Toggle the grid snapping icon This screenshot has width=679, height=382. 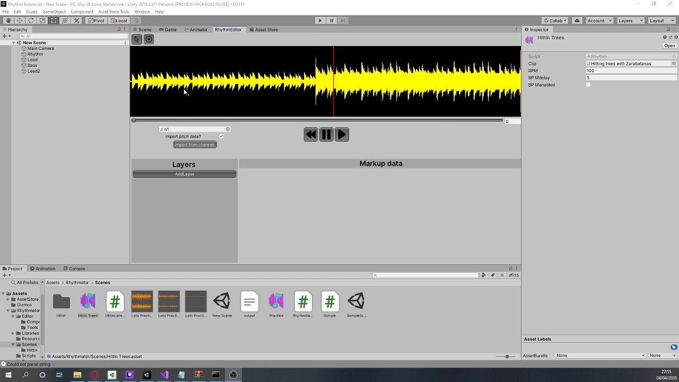136,21
